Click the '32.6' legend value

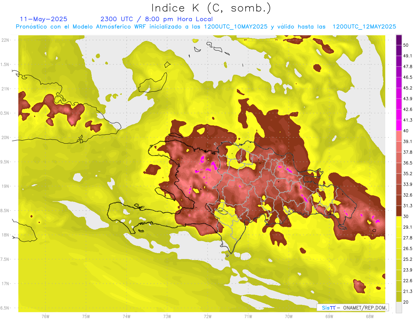pyautogui.click(x=407, y=195)
